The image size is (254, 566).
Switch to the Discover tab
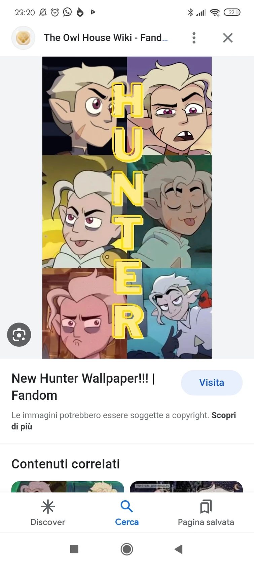pyautogui.click(x=48, y=512)
